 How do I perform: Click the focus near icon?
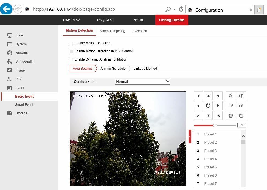coord(231,106)
